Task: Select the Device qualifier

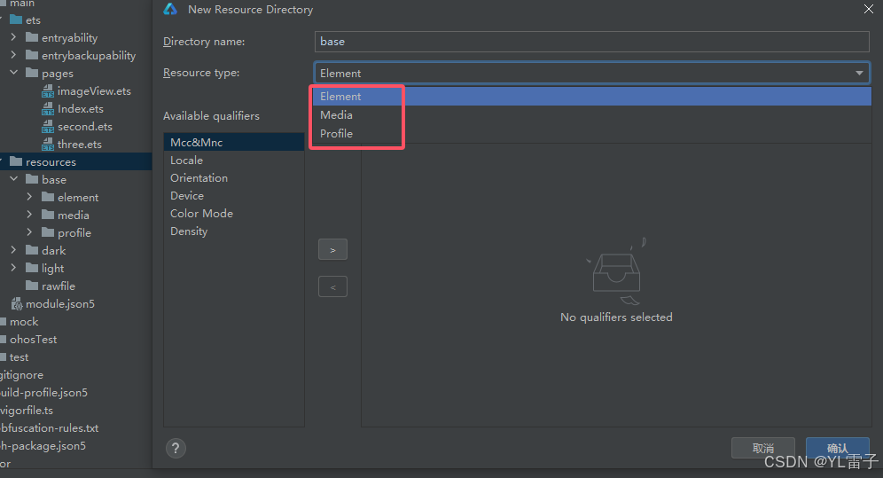Action: click(234, 196)
